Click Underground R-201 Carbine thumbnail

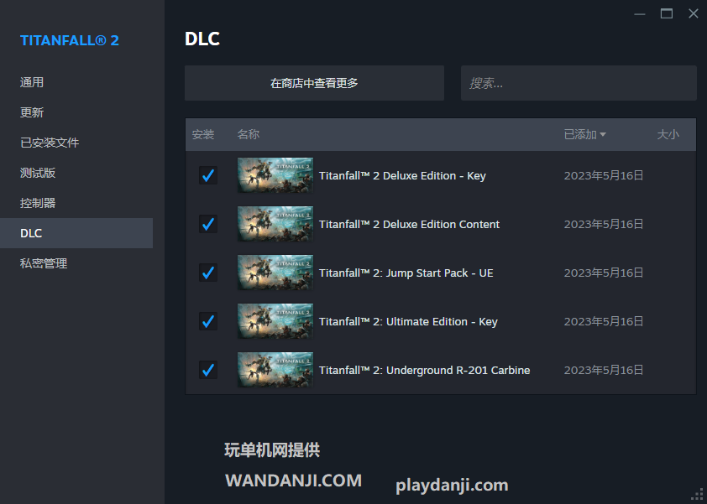275,370
